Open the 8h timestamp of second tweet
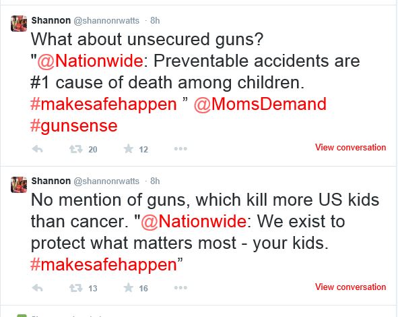Image resolution: width=398 pixels, height=317 pixels. point(155,181)
